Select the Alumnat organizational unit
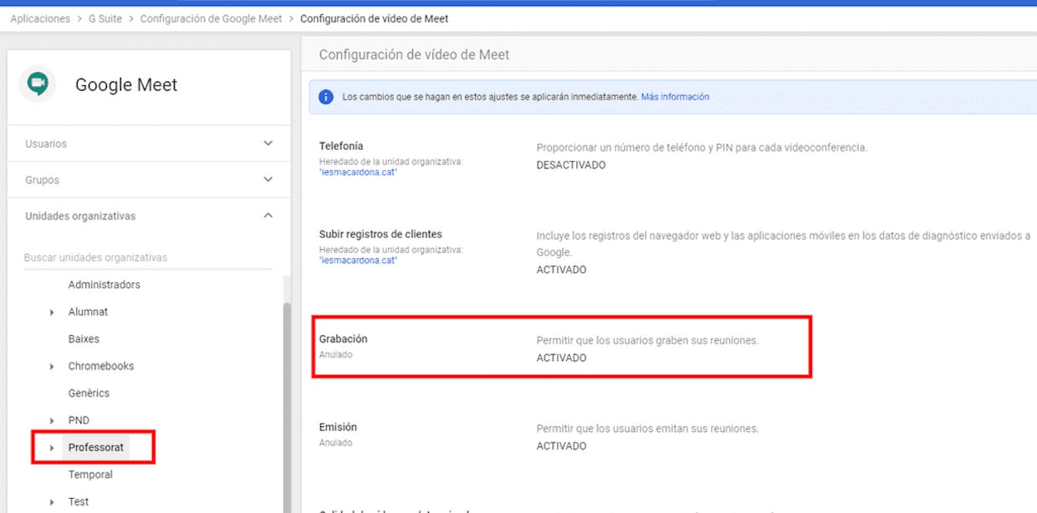 (x=88, y=312)
